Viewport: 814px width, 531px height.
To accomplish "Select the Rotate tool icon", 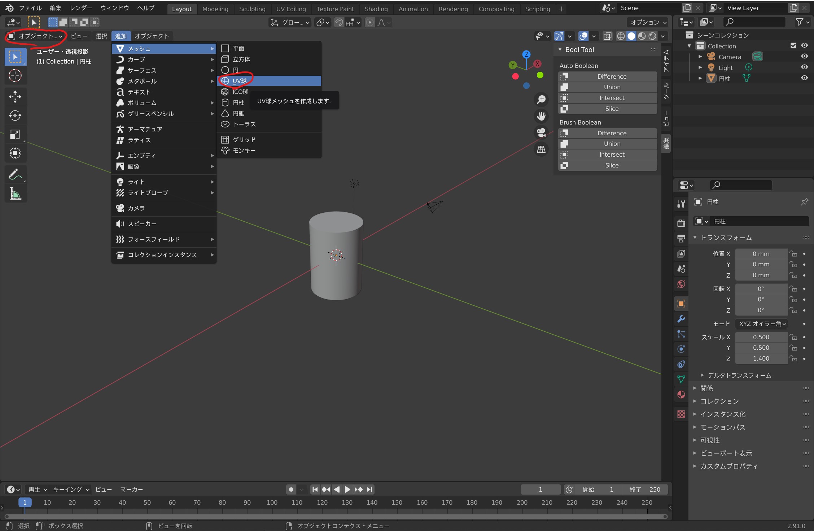I will point(15,116).
